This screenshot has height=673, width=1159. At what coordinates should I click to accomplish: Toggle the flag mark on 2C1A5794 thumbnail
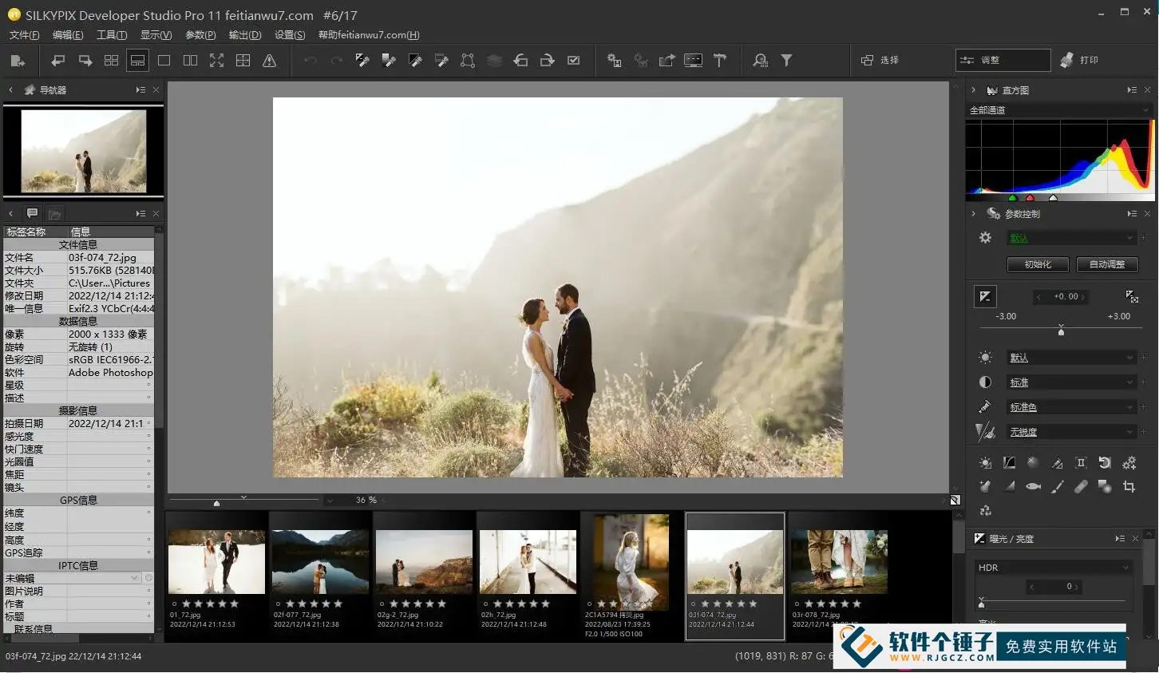point(589,604)
